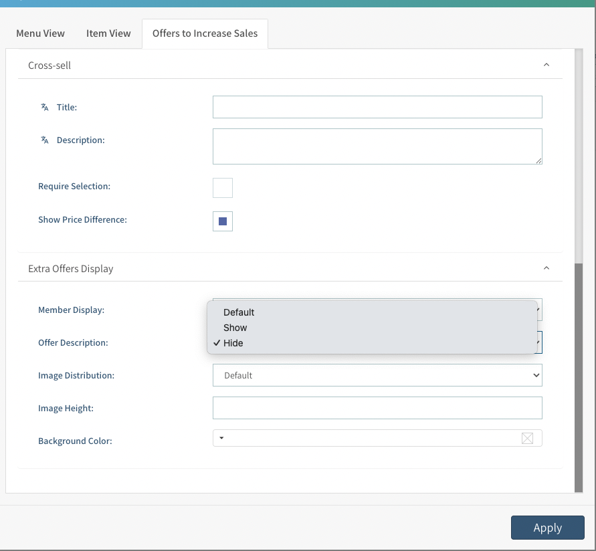The height and width of the screenshot is (551, 596).
Task: Uncheck the Show Price Difference checkbox
Action: 223,221
